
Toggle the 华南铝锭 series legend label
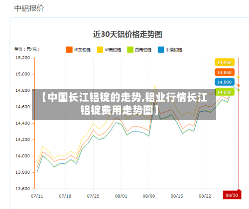[113, 50]
